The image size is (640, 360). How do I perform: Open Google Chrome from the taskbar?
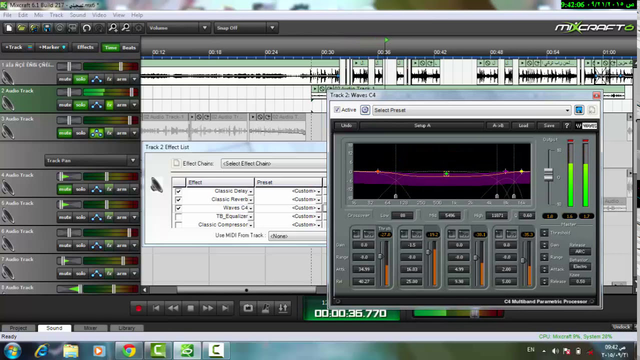pos(129,351)
